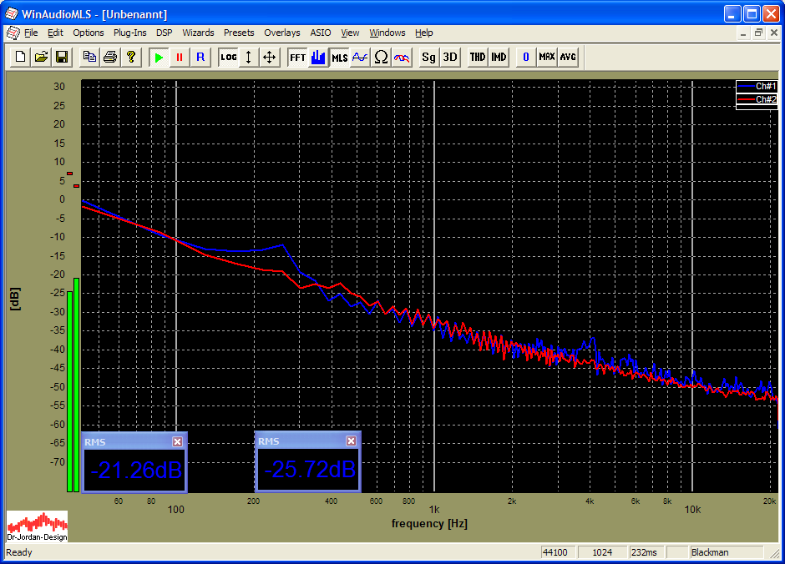785x564 pixels.
Task: Click the THD distortion button
Action: pos(477,57)
